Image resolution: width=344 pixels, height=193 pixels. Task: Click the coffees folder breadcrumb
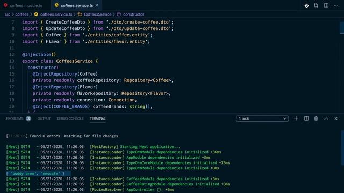22,14
